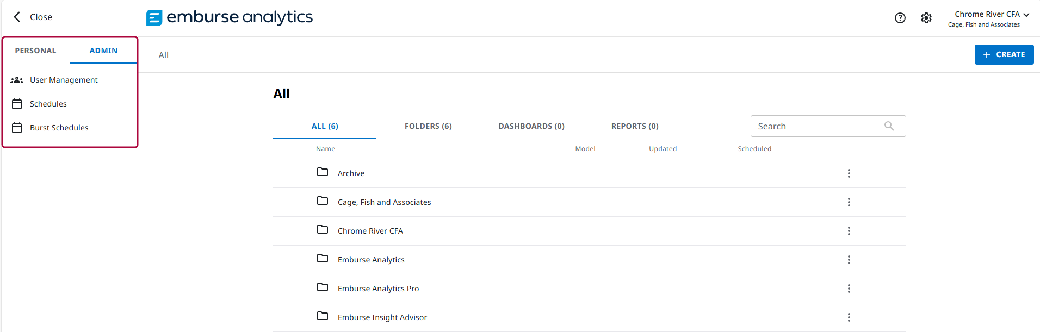This screenshot has width=1040, height=332.
Task: Click the search magnifier icon
Action: 889,126
